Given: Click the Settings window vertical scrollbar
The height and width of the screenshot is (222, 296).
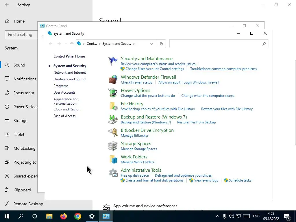Looking at the screenshot, I should click(295, 103).
